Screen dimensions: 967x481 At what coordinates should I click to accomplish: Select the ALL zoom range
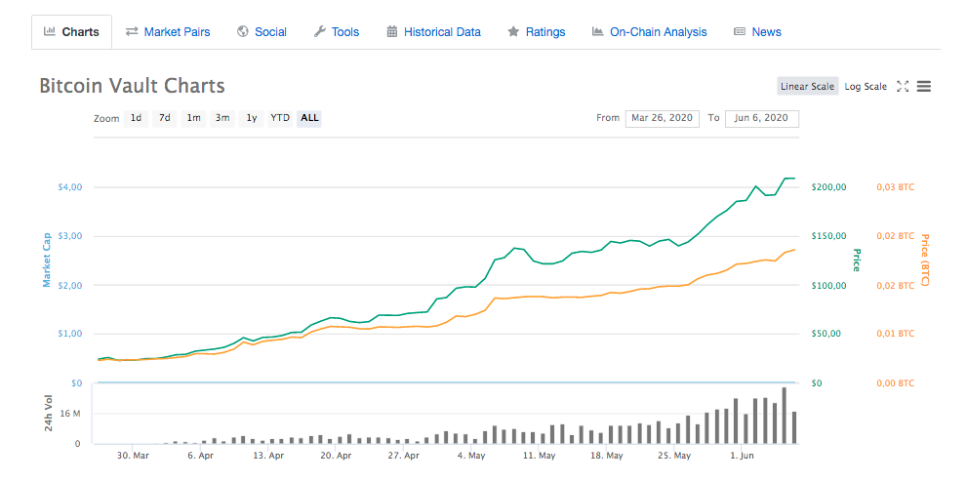click(x=309, y=118)
